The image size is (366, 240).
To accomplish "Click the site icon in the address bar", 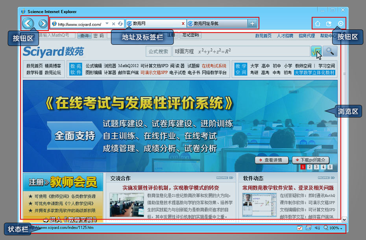I will point(54,24).
